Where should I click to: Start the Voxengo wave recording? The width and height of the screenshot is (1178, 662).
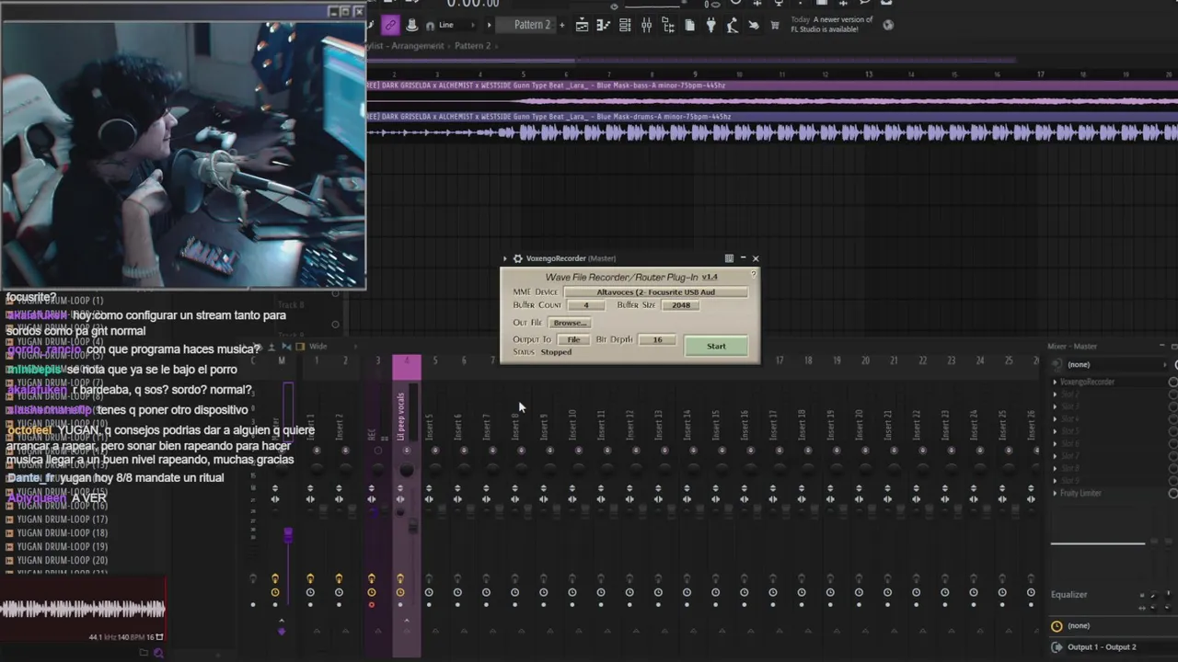(716, 346)
